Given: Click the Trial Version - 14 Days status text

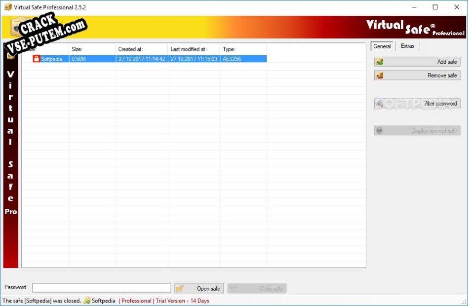Looking at the screenshot, I should pyautogui.click(x=182, y=301).
